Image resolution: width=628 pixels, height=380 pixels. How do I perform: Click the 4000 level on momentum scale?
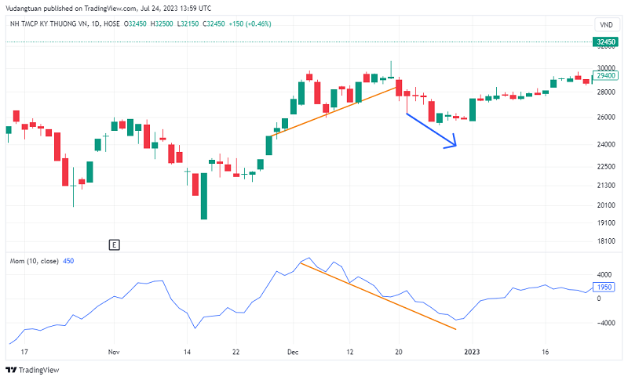(605, 274)
